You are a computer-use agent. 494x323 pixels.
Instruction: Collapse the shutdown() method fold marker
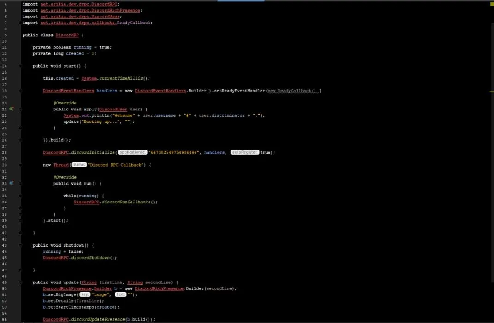[21, 245]
